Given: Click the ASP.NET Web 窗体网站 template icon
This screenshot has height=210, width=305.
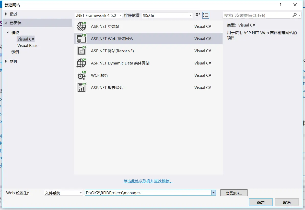Looking at the screenshot, I should click(81, 38).
